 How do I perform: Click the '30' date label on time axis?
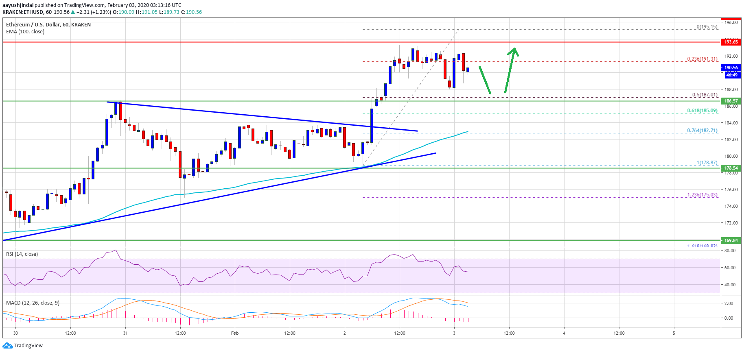pos(15,333)
